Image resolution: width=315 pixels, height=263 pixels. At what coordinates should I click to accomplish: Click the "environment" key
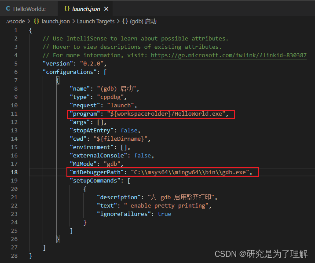[92, 147]
